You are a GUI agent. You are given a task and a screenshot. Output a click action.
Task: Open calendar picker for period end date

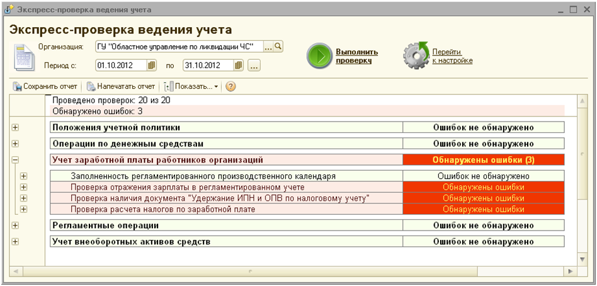tap(238, 65)
